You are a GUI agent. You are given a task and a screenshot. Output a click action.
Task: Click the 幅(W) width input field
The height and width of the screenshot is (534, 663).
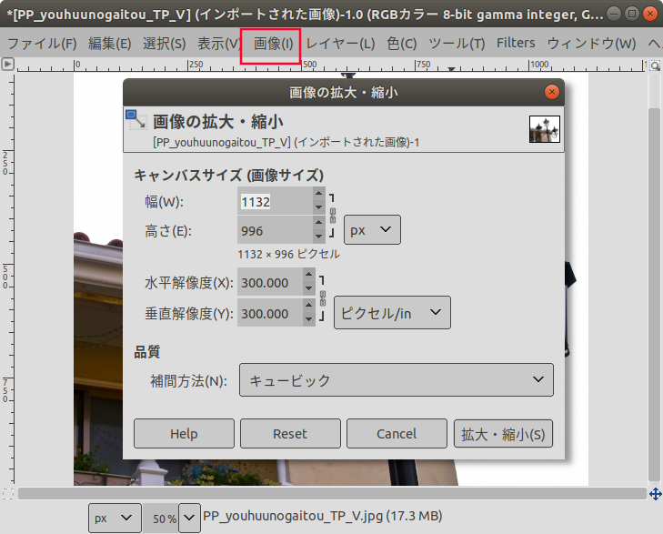pyautogui.click(x=275, y=201)
